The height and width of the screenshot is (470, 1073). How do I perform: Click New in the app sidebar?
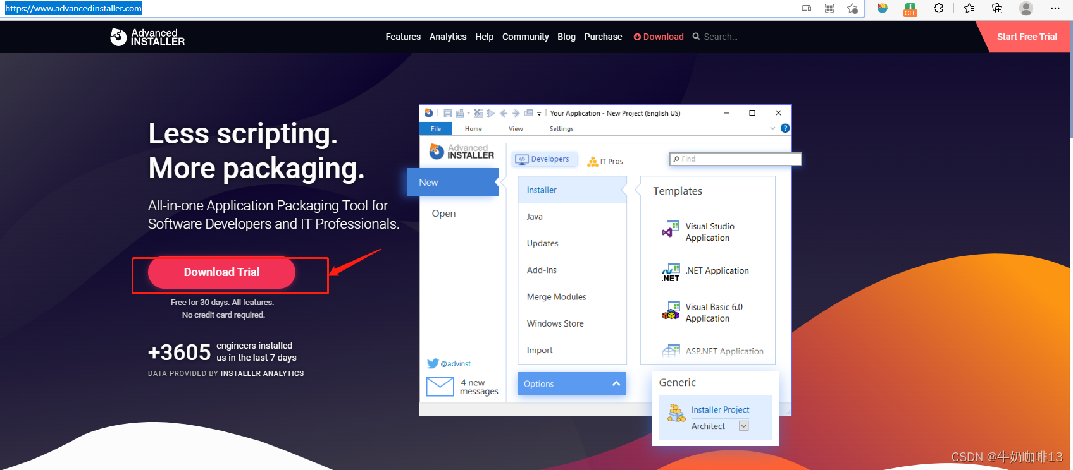click(453, 182)
